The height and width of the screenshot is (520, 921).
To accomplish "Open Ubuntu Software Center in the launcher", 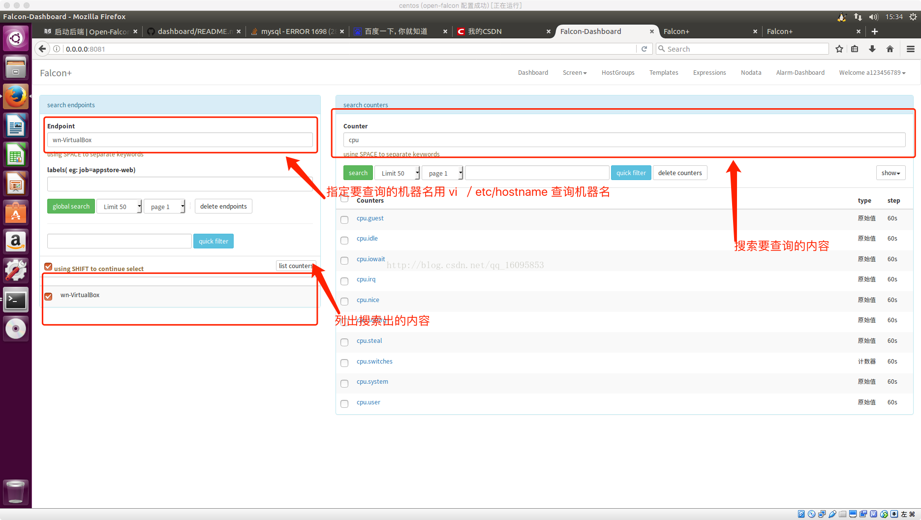I will click(x=16, y=213).
